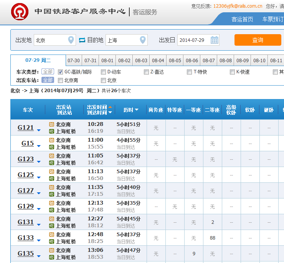Enable the D-动车 train type checkbox
284x263 pixels.
click(103, 72)
